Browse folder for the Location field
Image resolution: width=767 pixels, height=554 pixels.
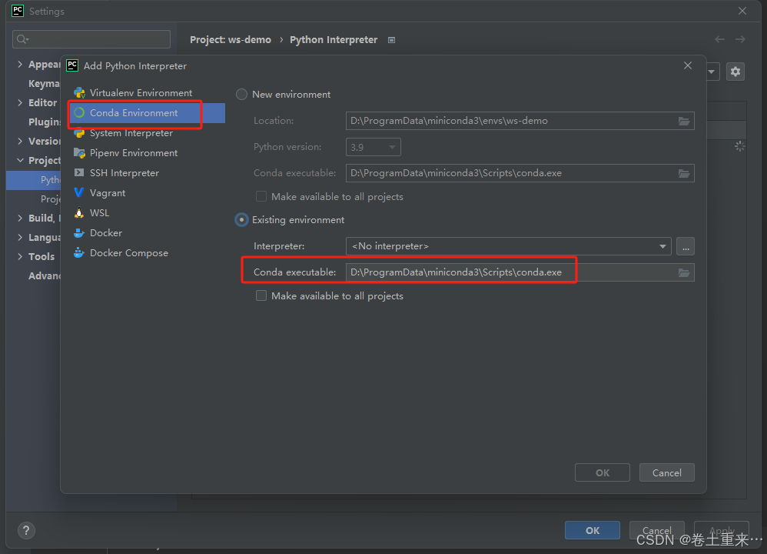click(684, 121)
